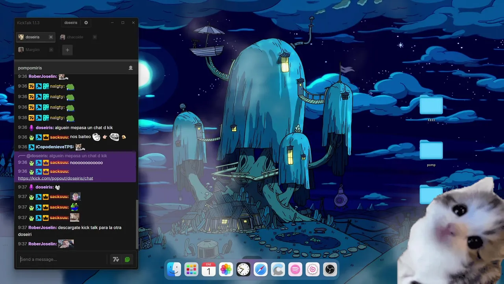Close the doseiris chatroom tab

(x=51, y=37)
